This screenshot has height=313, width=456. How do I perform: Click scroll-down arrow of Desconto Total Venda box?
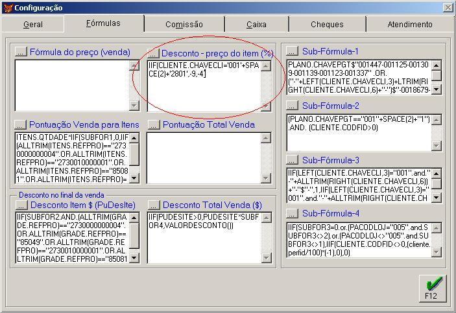[266, 257]
